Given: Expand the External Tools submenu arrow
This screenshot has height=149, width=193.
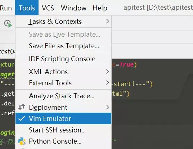Looking at the screenshot, I should (107, 83).
